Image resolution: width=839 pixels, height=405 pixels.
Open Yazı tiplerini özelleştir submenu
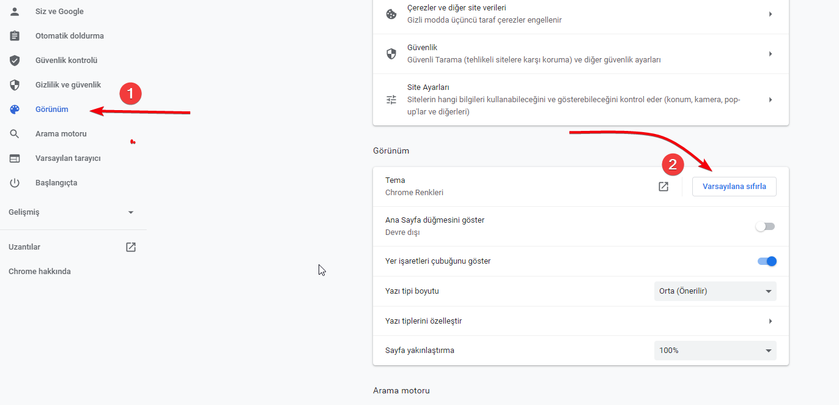click(x=580, y=321)
